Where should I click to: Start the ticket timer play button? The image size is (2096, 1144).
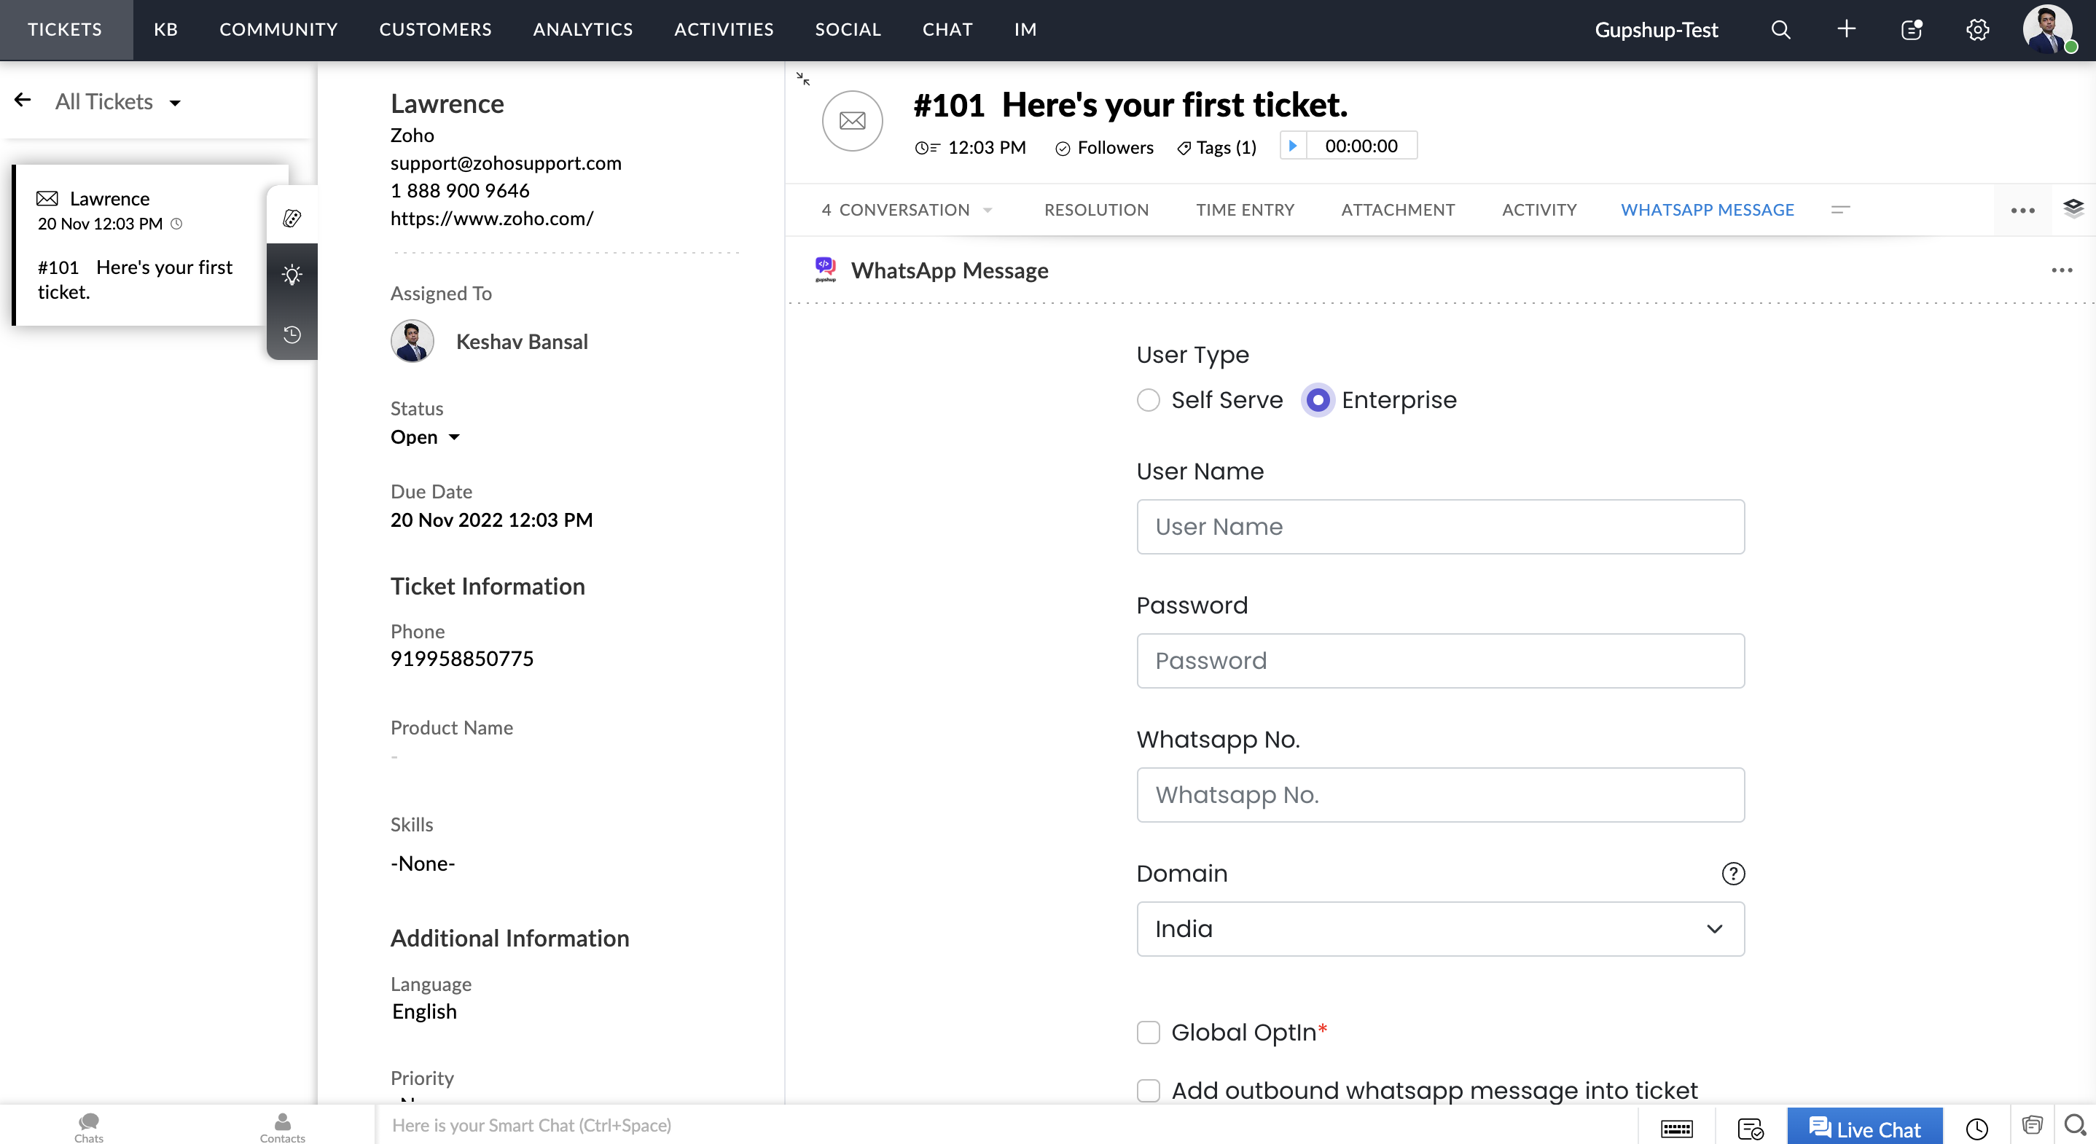click(1293, 146)
